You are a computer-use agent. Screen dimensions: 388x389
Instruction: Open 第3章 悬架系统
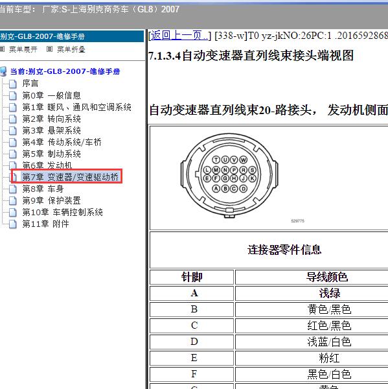pos(52,130)
